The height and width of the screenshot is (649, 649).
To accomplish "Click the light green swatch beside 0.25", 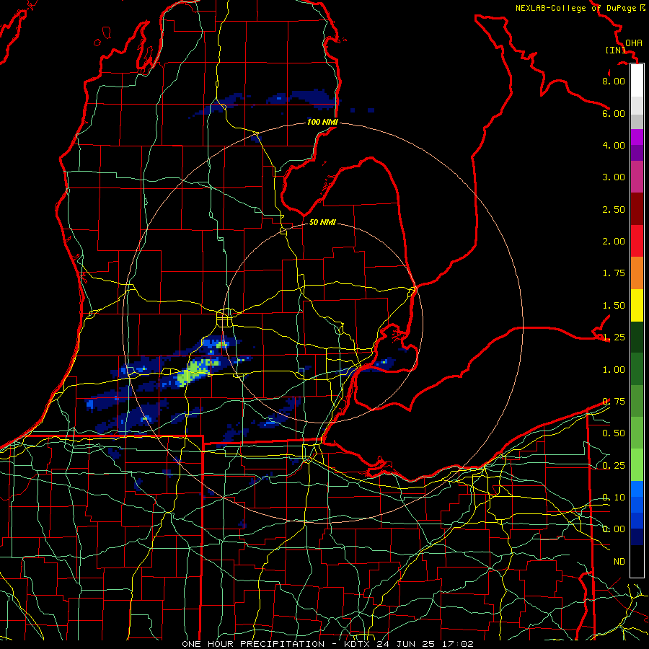I will click(637, 465).
